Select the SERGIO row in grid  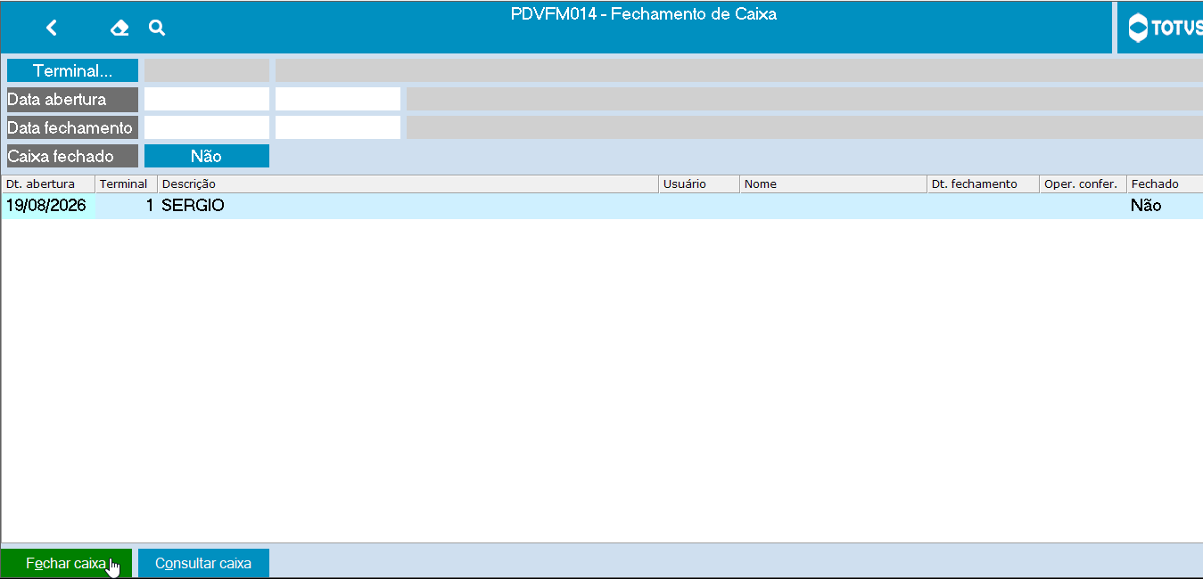tap(602, 206)
